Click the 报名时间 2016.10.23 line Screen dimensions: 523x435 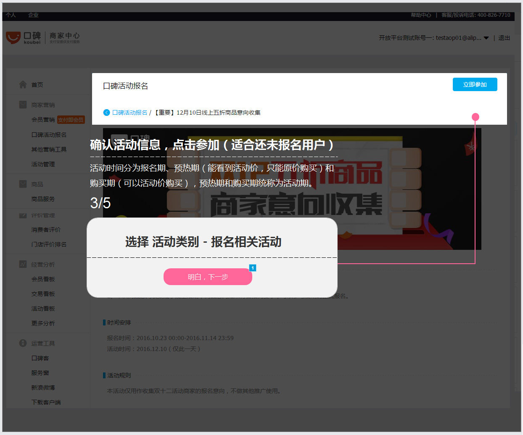coord(170,338)
